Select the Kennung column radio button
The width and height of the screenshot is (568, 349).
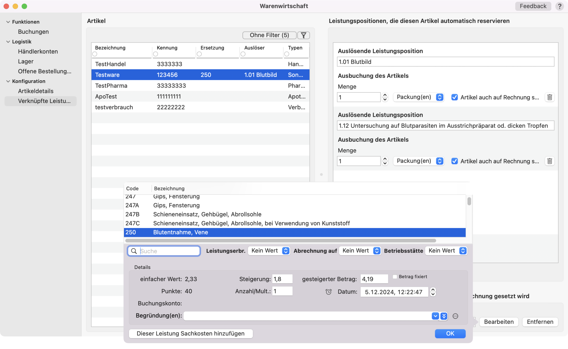156,54
